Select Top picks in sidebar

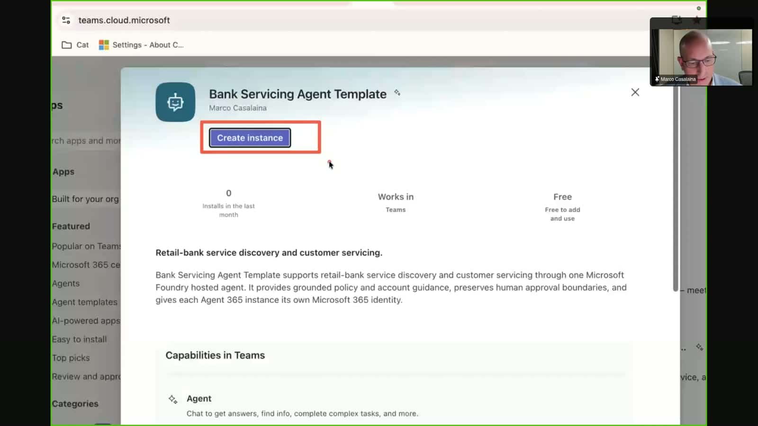71,358
